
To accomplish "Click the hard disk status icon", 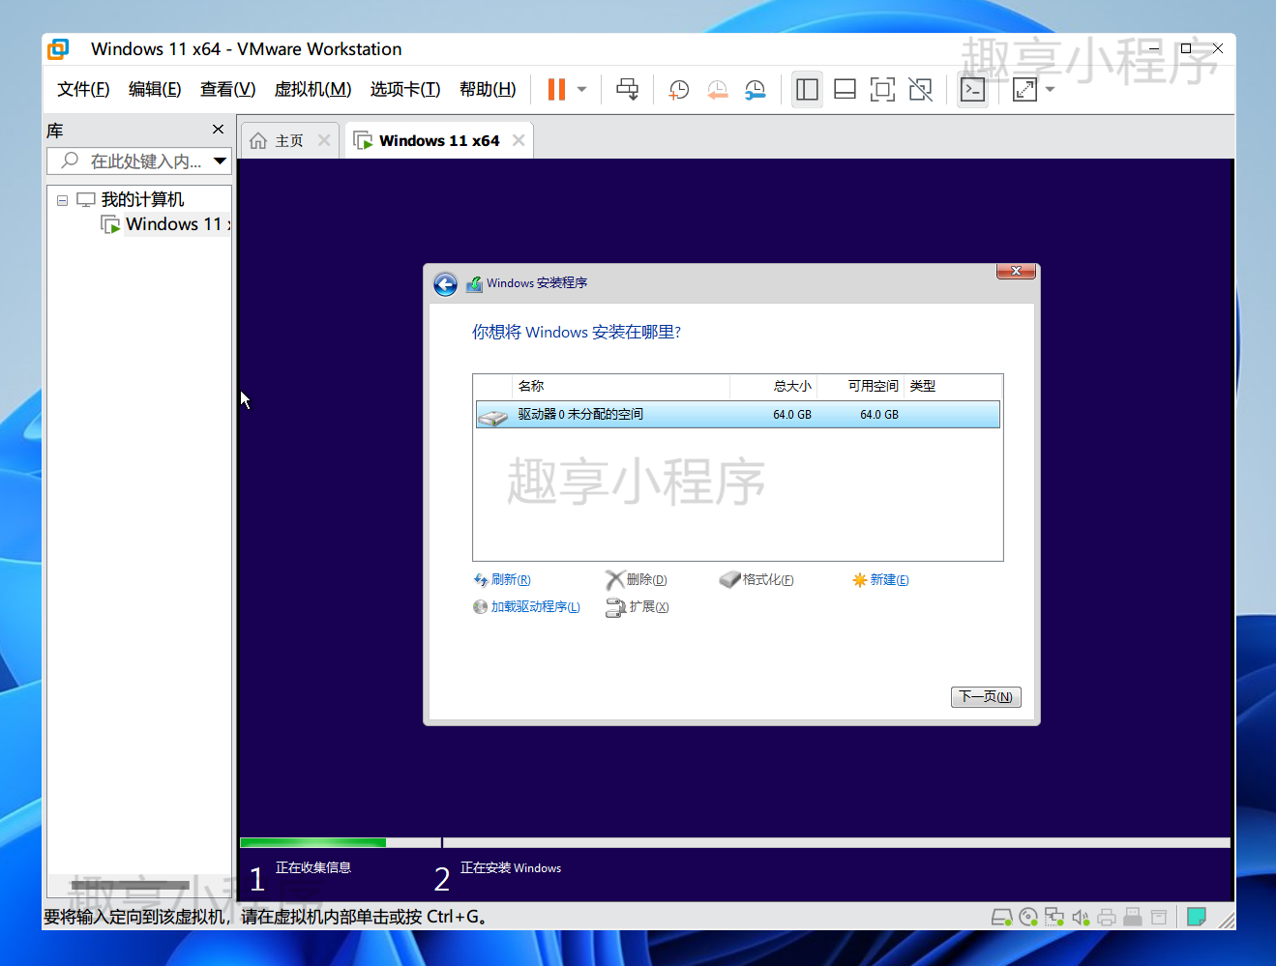I will [1002, 917].
